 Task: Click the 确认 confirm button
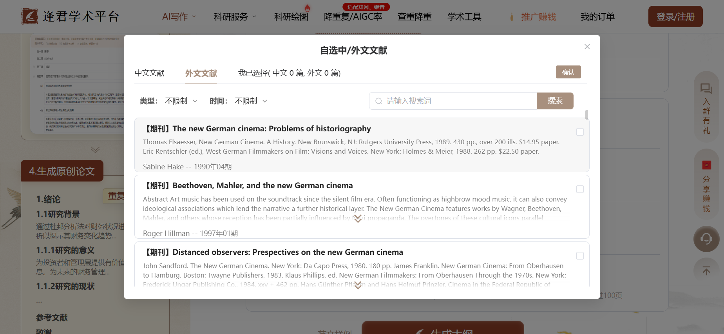pyautogui.click(x=568, y=72)
